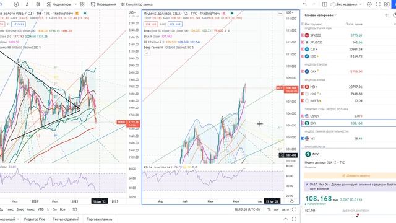396x223 pixels.
Task: Maximize chart icon next to авто
Action: point(294,209)
